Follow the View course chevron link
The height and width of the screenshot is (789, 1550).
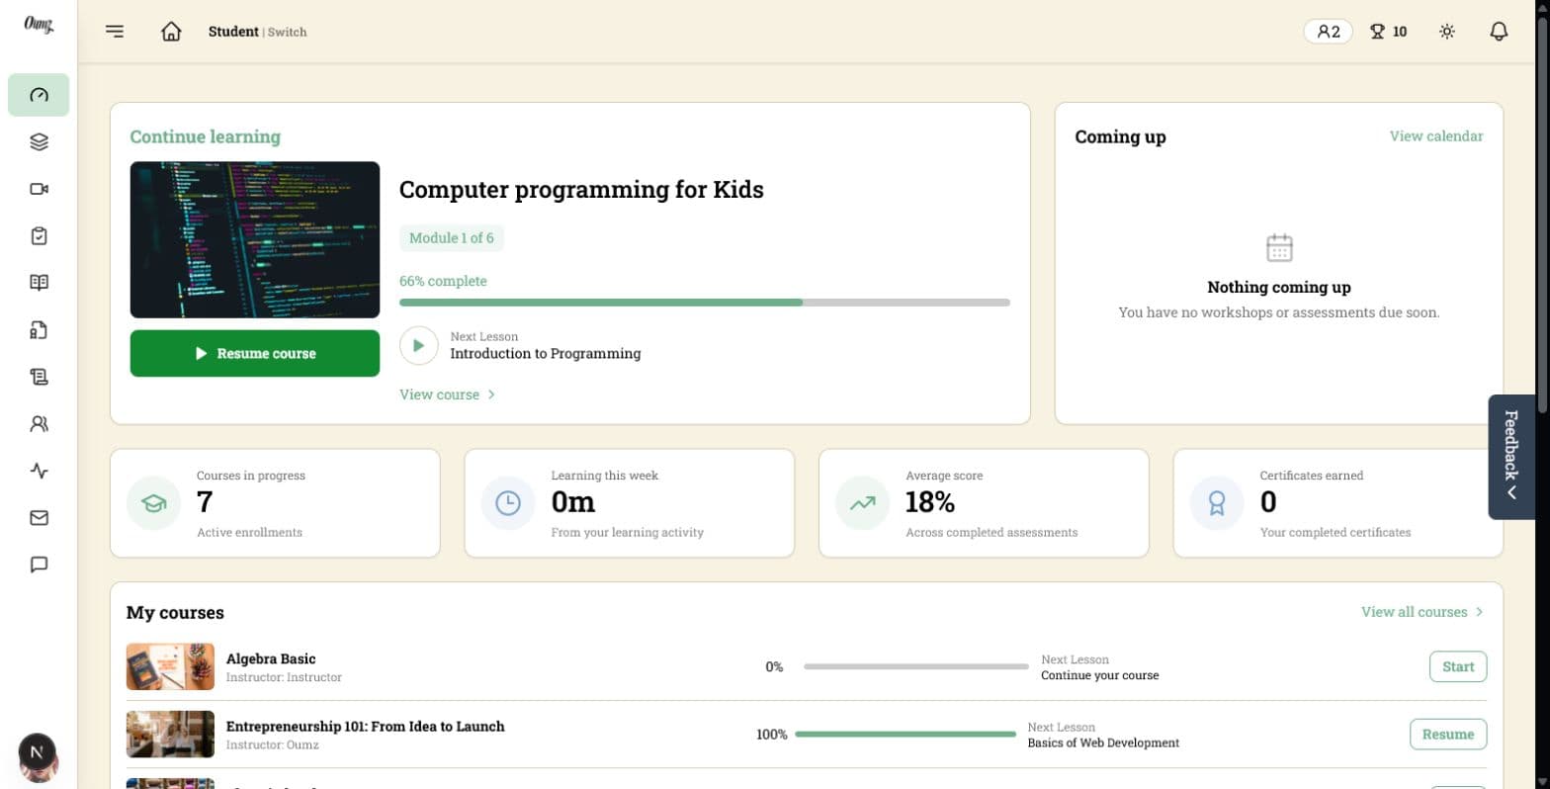coord(447,394)
